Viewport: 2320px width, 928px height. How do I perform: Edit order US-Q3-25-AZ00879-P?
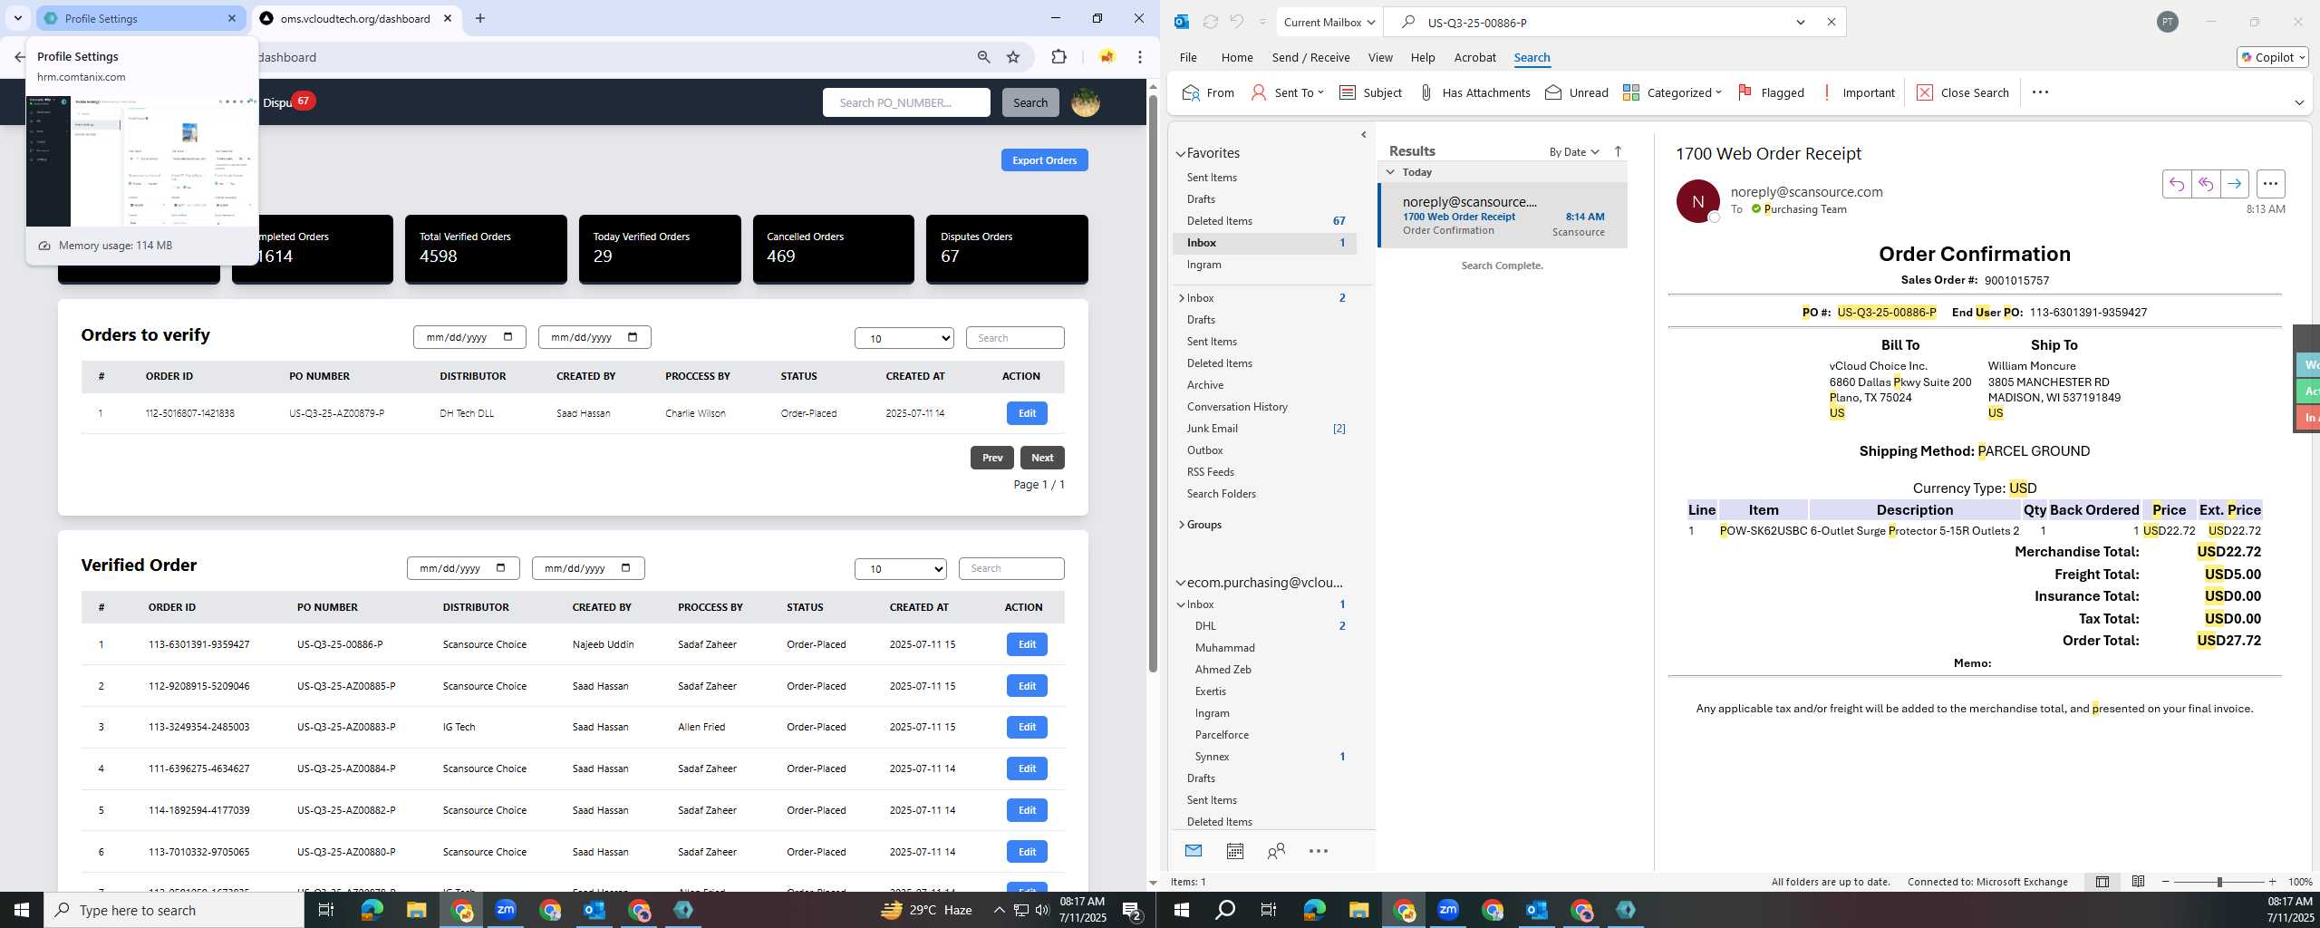coord(1027,413)
